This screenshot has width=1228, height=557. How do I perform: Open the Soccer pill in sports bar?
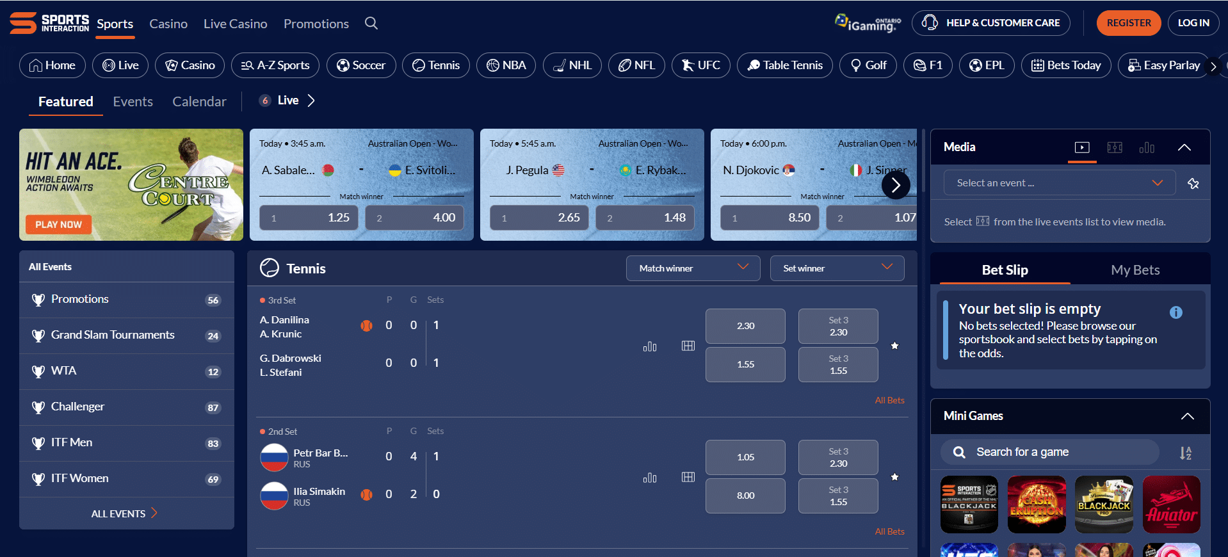tap(361, 65)
